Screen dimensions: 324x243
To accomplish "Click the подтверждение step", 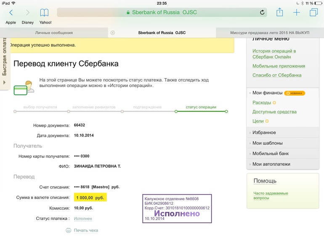I will coord(147,107).
